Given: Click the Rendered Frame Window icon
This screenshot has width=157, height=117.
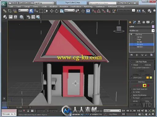Looking at the screenshot, I should click(33, 17).
